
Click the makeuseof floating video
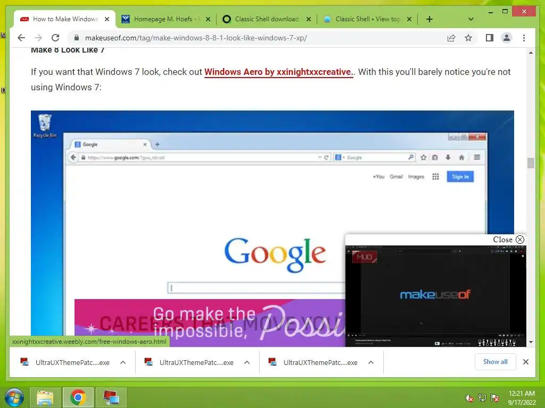tap(435, 295)
